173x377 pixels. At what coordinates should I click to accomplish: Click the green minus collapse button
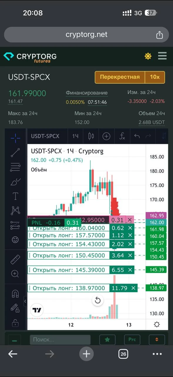pos(14,340)
